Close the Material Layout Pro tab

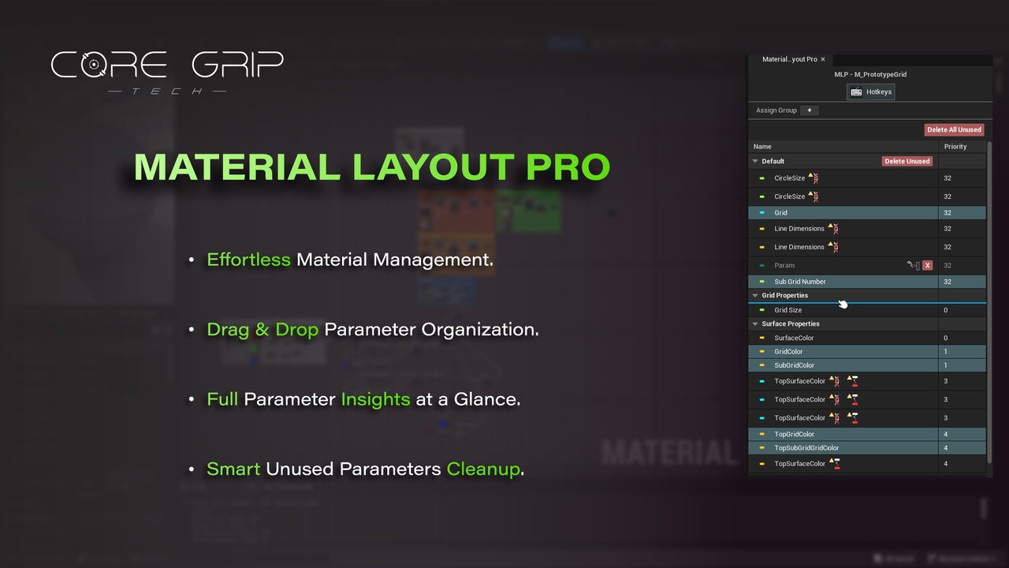click(823, 59)
